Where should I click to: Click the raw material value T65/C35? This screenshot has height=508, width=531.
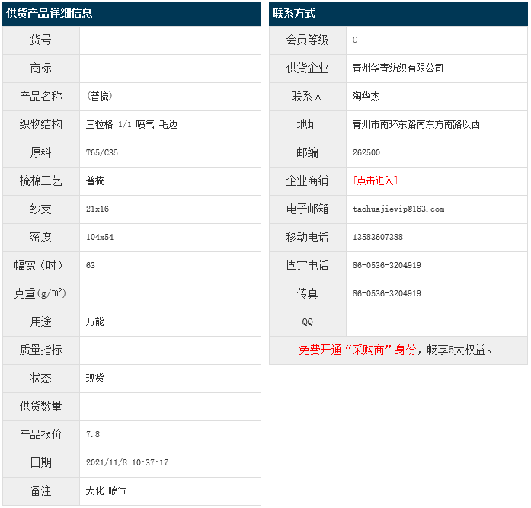[x=102, y=152]
